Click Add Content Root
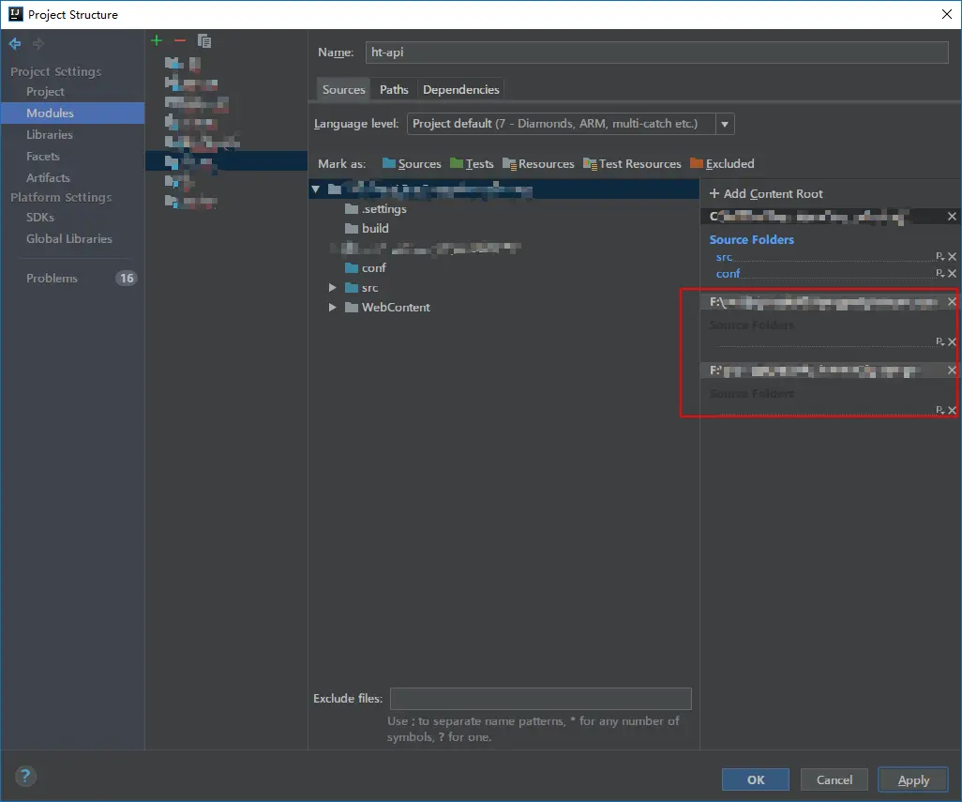The width and height of the screenshot is (962, 802). [x=766, y=194]
